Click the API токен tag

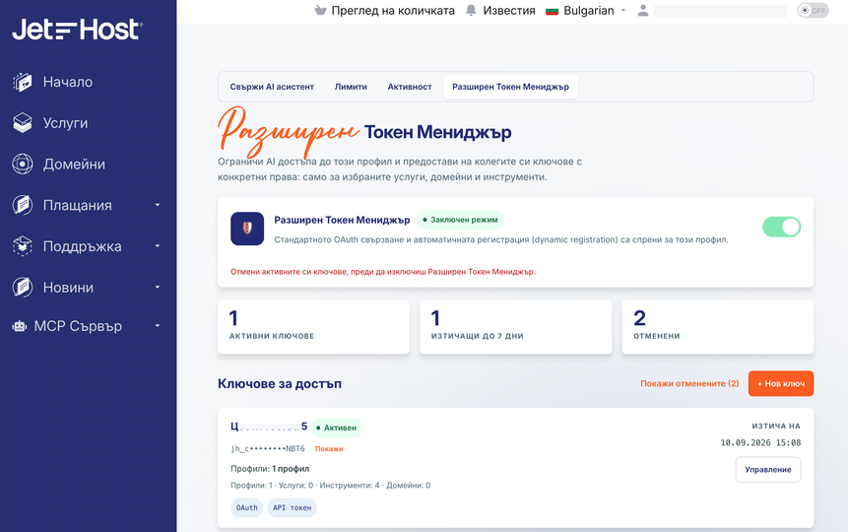click(x=293, y=507)
